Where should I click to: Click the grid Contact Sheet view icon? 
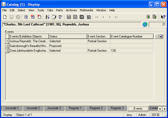[75, 17]
